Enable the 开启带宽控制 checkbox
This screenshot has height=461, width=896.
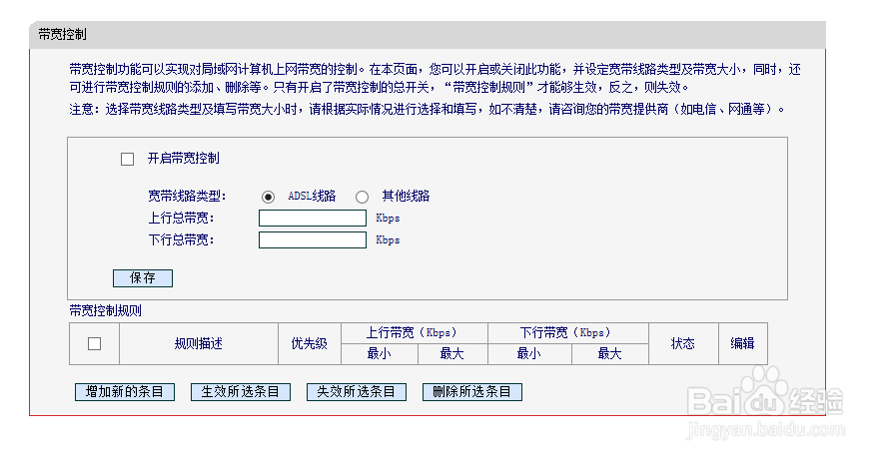tap(128, 160)
